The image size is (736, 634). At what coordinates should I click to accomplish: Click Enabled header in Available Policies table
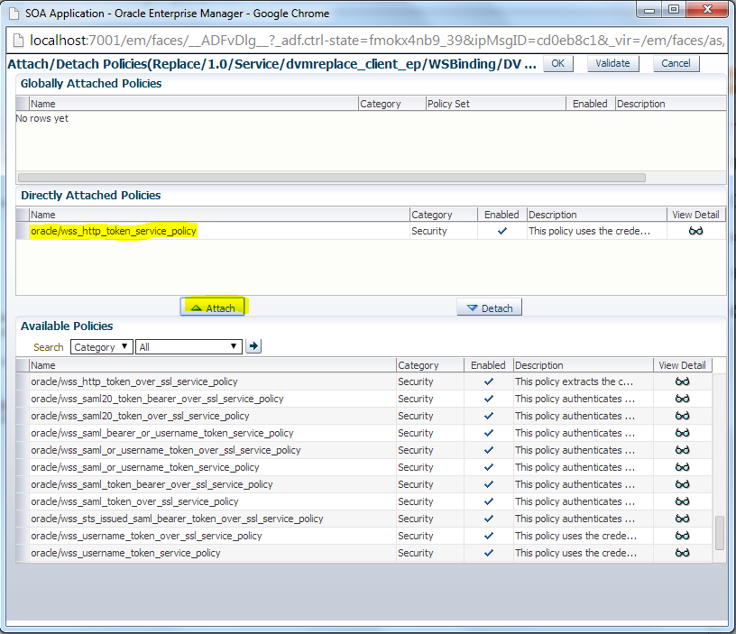[x=488, y=365]
